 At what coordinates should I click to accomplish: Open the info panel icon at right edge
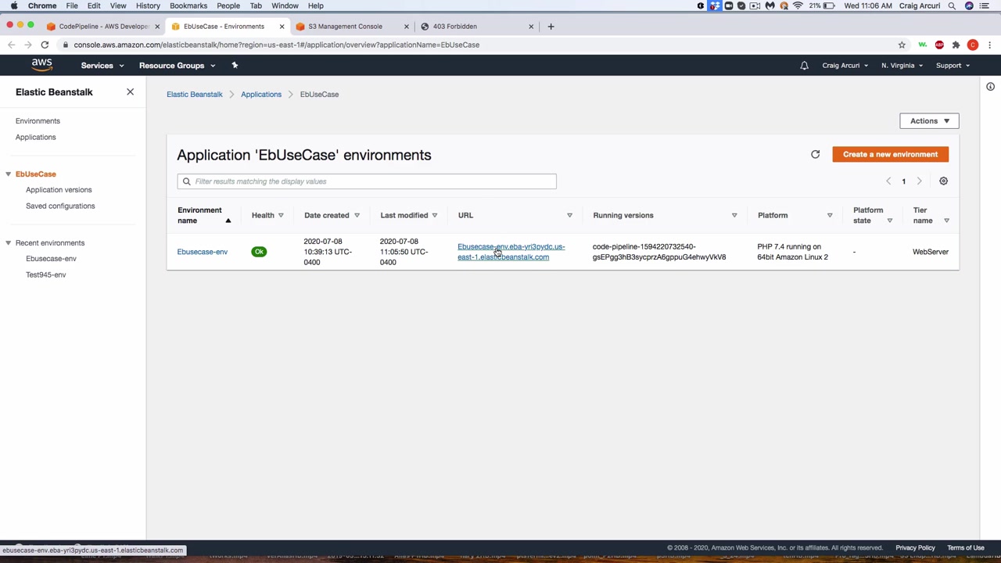(990, 87)
